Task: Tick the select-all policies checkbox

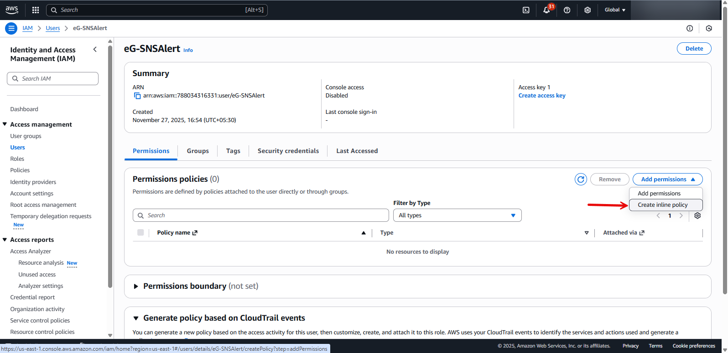Action: [140, 233]
